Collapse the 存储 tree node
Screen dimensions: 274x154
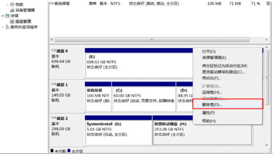[3, 16]
